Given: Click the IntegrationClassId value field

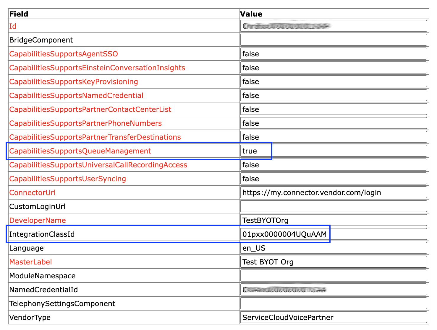Looking at the screenshot, I should [333, 234].
